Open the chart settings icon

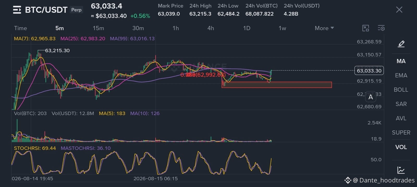[x=381, y=28]
